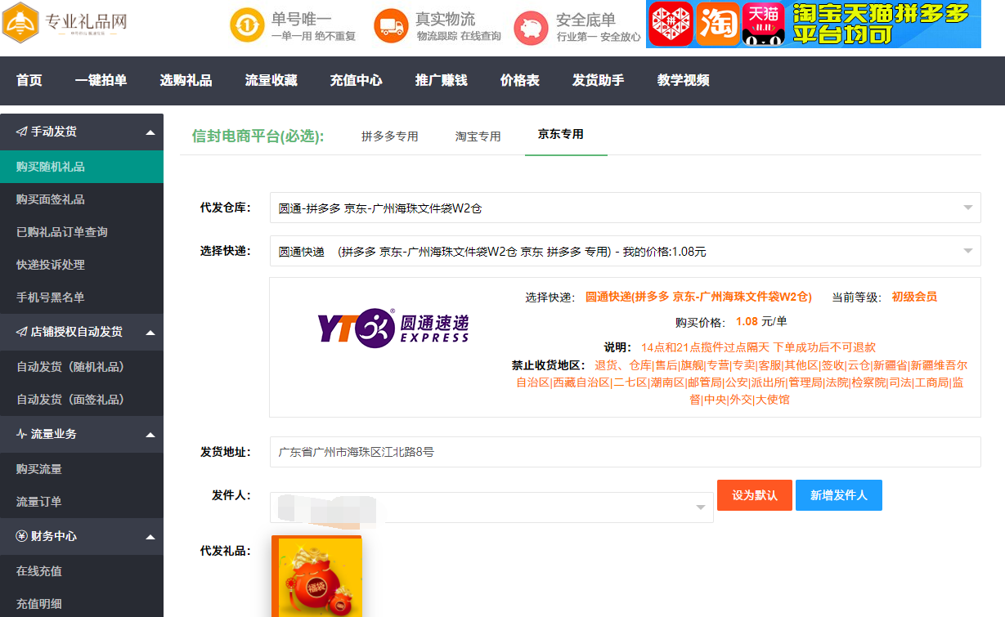
Task: Open 充值中心 in navigation bar
Action: [356, 80]
